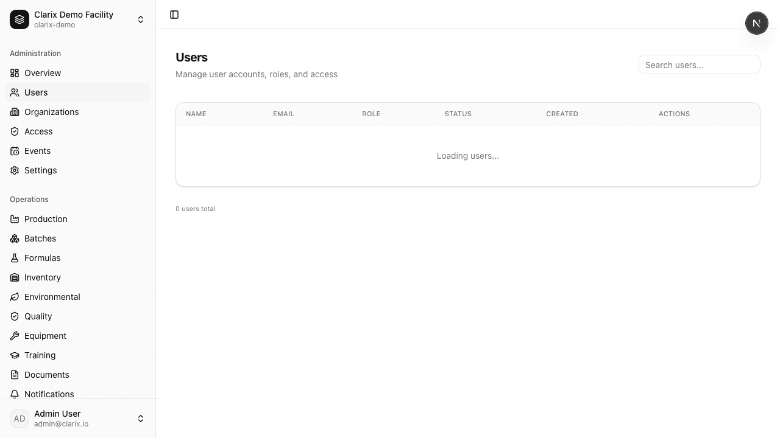The height and width of the screenshot is (438, 780).
Task: Click 'Manage user accounts, roles, and access'
Action: 257,74
